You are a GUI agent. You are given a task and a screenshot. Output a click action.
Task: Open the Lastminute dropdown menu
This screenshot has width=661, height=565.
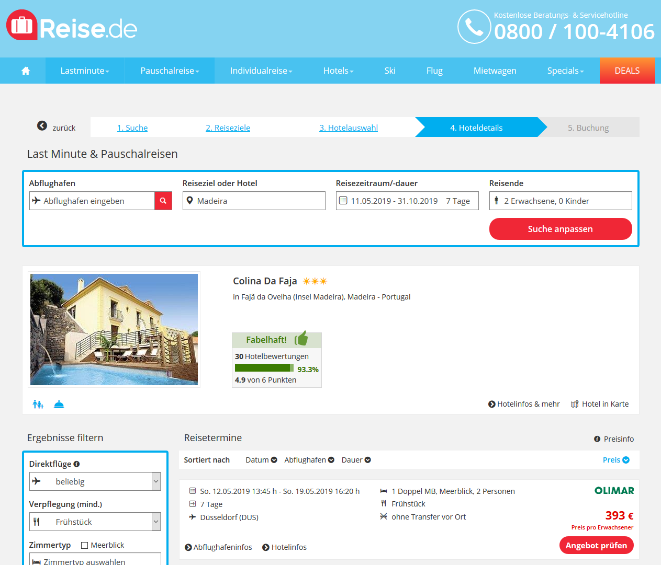(85, 71)
